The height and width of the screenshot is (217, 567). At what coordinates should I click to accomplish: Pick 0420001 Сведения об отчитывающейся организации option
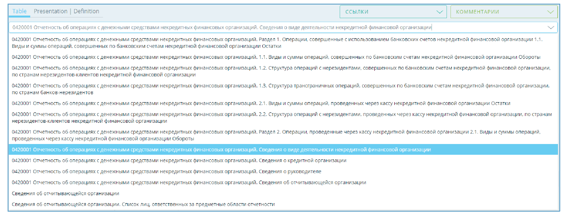click(189, 183)
